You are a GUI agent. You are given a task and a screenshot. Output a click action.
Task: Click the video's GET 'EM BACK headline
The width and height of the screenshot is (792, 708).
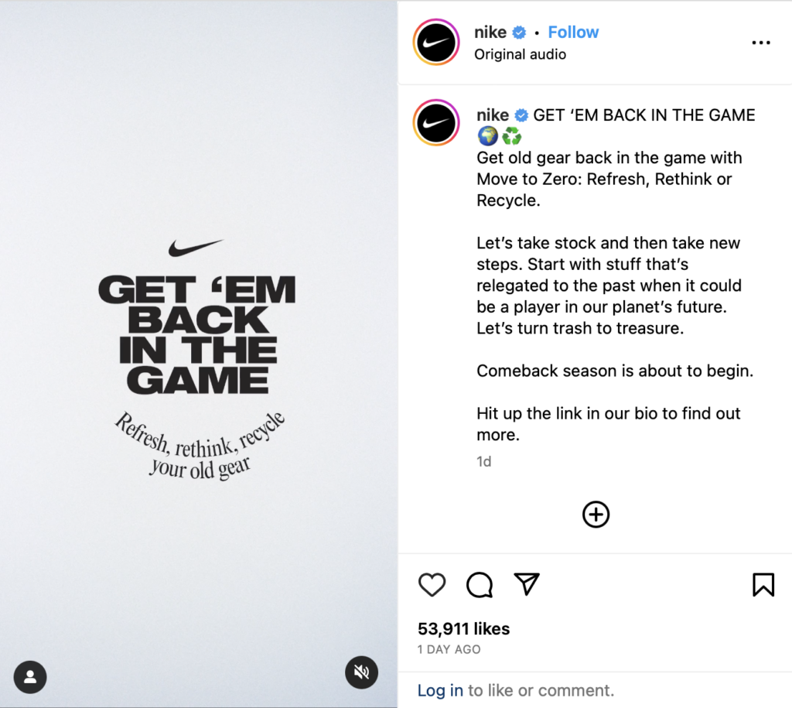coord(197,335)
